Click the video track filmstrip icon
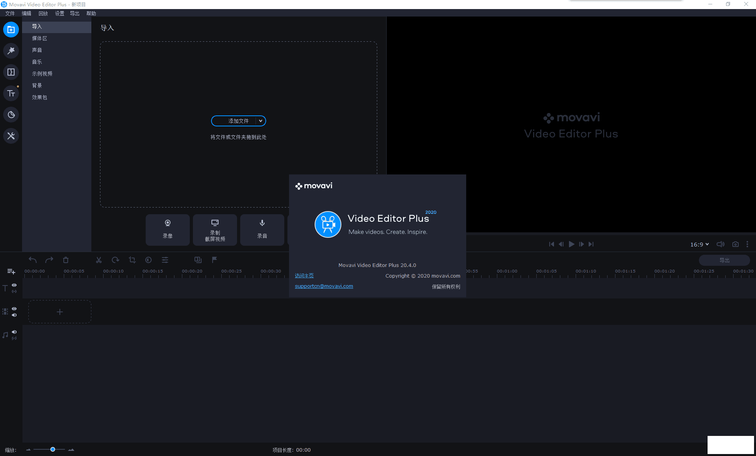Image resolution: width=756 pixels, height=456 pixels. [x=5, y=311]
